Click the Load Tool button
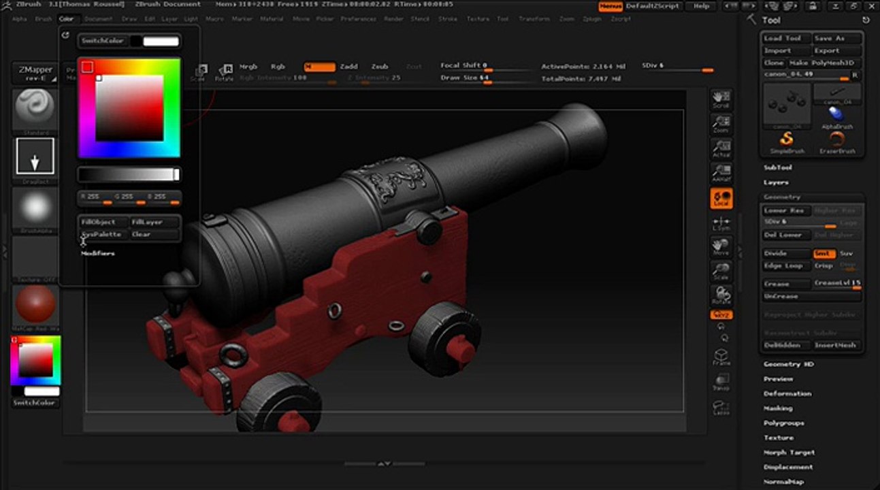The width and height of the screenshot is (880, 490). (786, 39)
